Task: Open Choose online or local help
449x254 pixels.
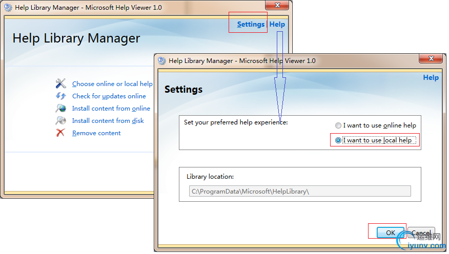Action: [x=112, y=84]
